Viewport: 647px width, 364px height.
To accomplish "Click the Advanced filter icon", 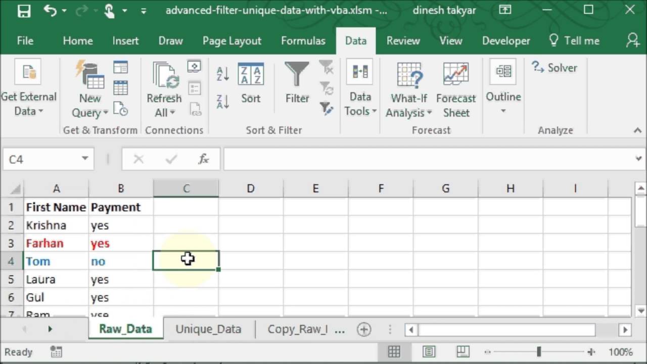I will tap(326, 108).
